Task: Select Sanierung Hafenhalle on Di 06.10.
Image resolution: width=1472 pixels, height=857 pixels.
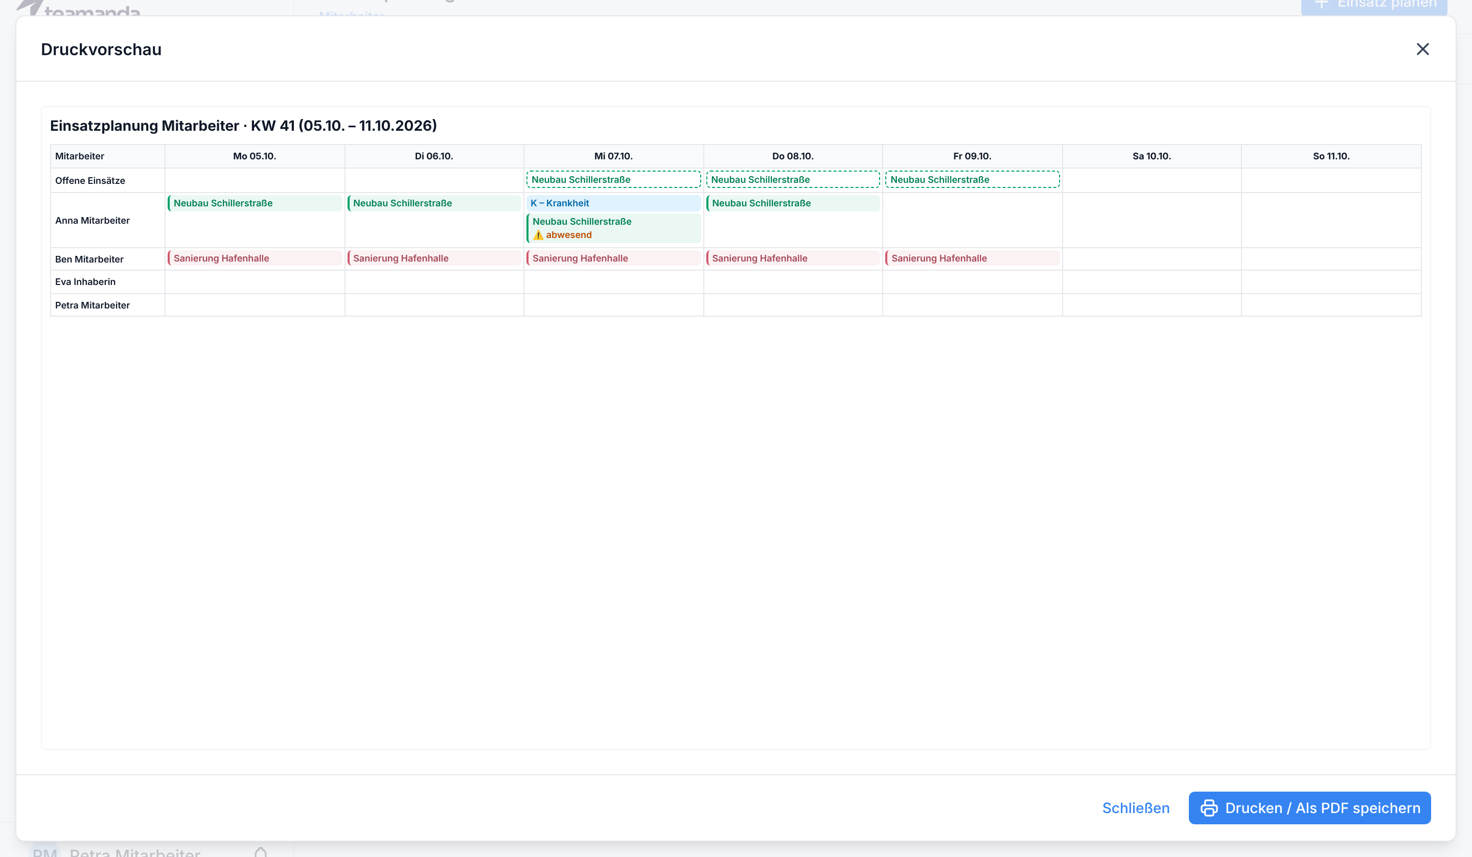Action: click(434, 258)
